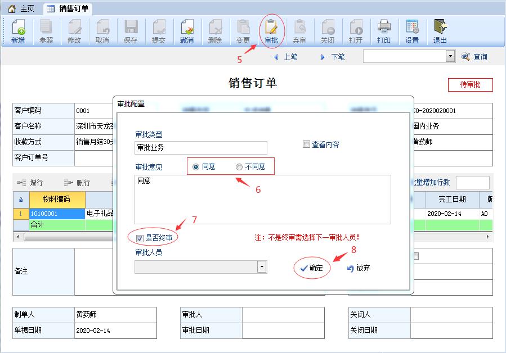Switch to the 销售订单 tab
Image resolution: width=506 pixels, height=353 pixels.
73,8
